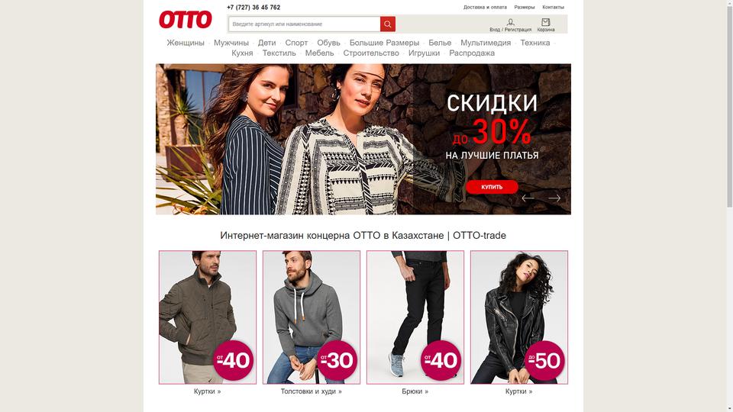
Task: Click the red Купить button
Action: [492, 187]
